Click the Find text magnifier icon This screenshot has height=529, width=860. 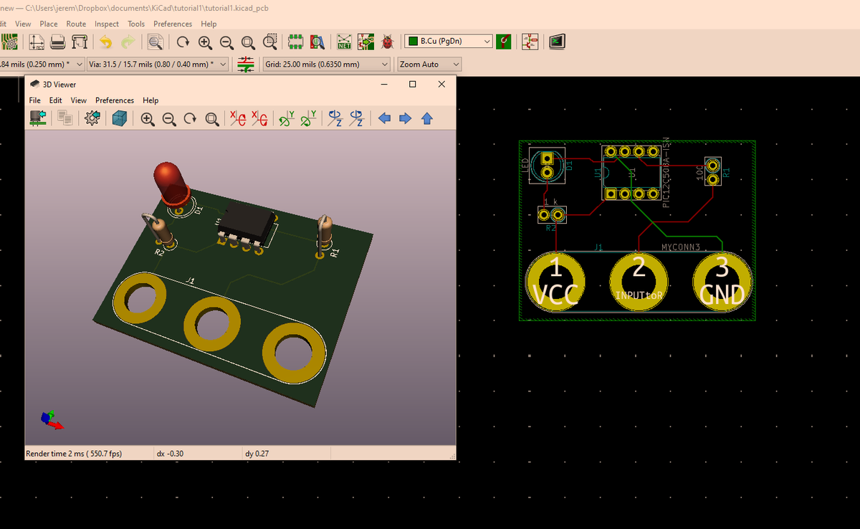coord(154,42)
